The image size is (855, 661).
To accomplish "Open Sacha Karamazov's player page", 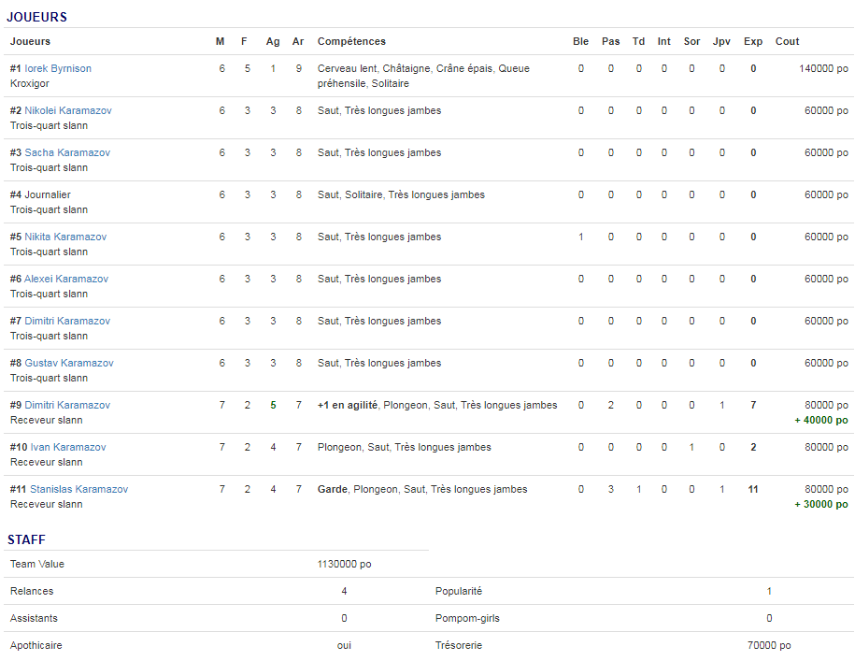I will coord(67,152).
